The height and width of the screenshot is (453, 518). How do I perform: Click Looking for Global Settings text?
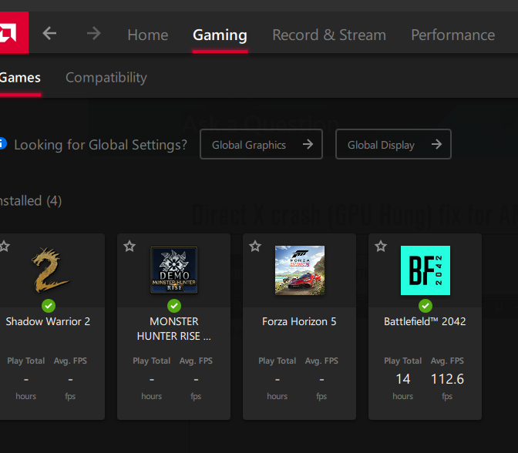(100, 145)
